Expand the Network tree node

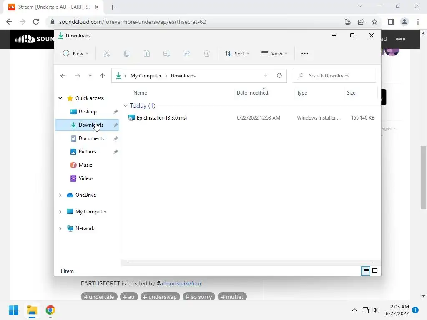coord(60,228)
